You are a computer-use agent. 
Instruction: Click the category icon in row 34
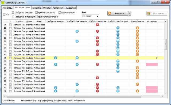tap(118, 68)
